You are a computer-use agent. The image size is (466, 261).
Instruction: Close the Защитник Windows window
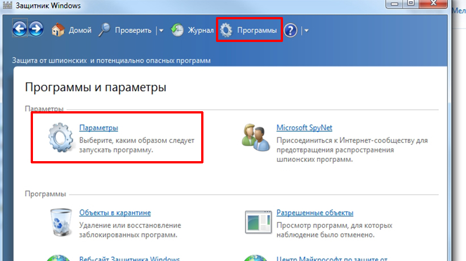pos(433,3)
